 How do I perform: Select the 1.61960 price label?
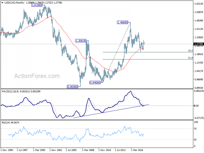37,5
